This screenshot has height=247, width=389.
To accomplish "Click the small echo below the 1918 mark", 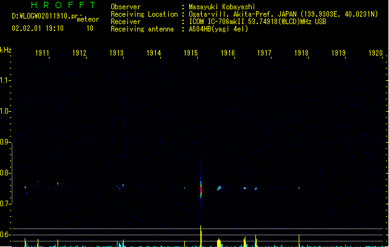I will 299,188.
